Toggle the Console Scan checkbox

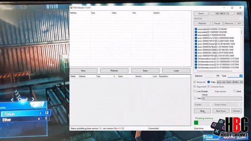pyautogui.click(x=209, y=87)
